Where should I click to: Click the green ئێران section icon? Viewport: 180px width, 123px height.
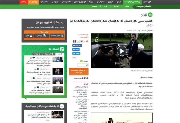click(150, 15)
